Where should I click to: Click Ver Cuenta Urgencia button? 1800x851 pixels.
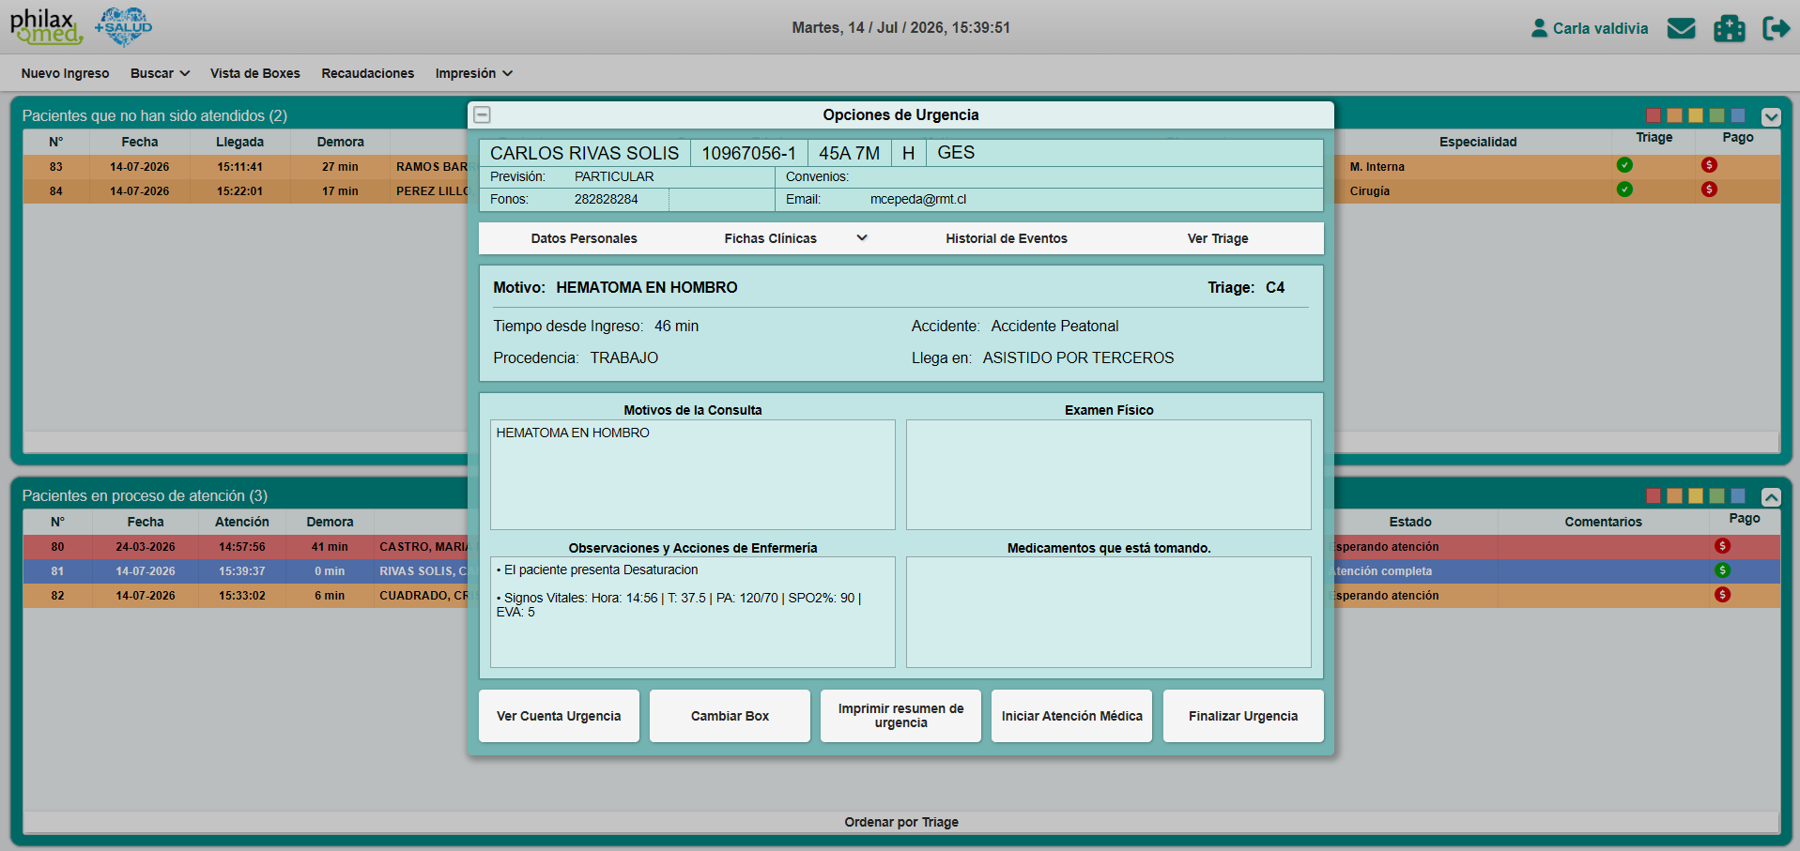(x=559, y=716)
